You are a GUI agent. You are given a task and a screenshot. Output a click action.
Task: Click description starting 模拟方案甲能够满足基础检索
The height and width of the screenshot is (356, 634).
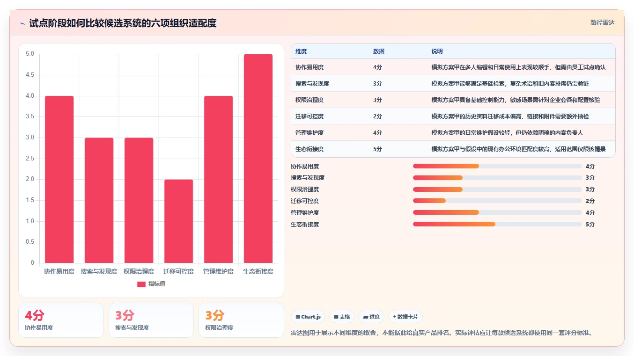pyautogui.click(x=510, y=83)
